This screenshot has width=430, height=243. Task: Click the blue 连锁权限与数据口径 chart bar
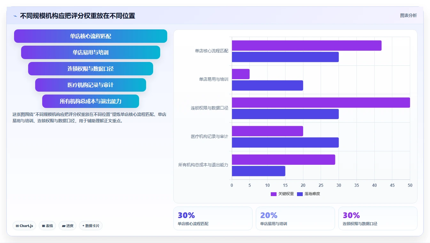coord(285,114)
